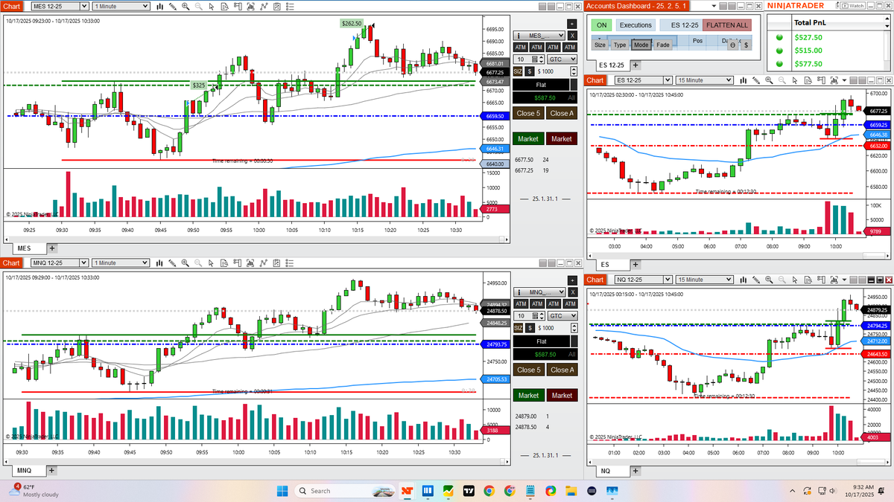Click info icon beside MES account selector

pos(520,35)
